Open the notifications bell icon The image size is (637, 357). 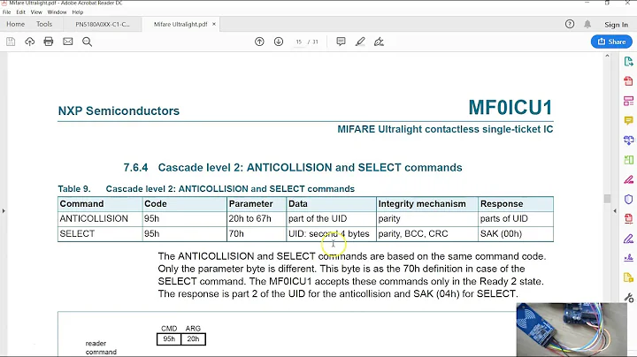point(587,25)
